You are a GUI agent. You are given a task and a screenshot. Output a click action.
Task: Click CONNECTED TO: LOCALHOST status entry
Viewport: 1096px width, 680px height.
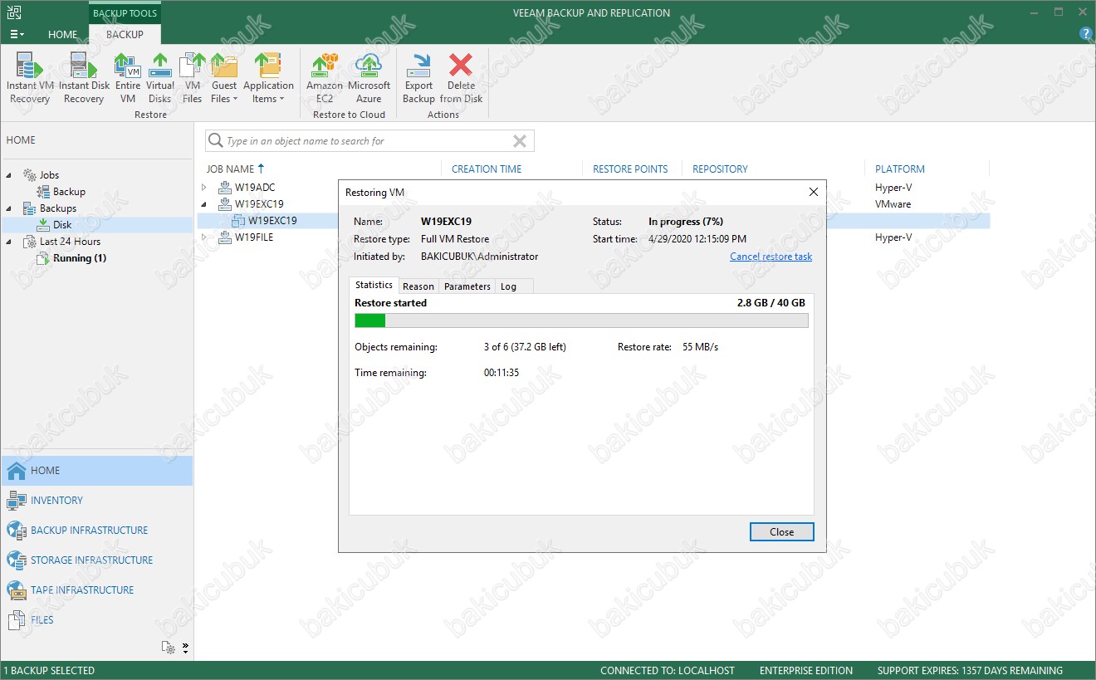click(668, 671)
